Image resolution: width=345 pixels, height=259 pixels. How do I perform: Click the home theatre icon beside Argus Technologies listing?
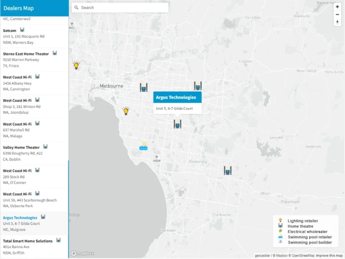(43, 217)
